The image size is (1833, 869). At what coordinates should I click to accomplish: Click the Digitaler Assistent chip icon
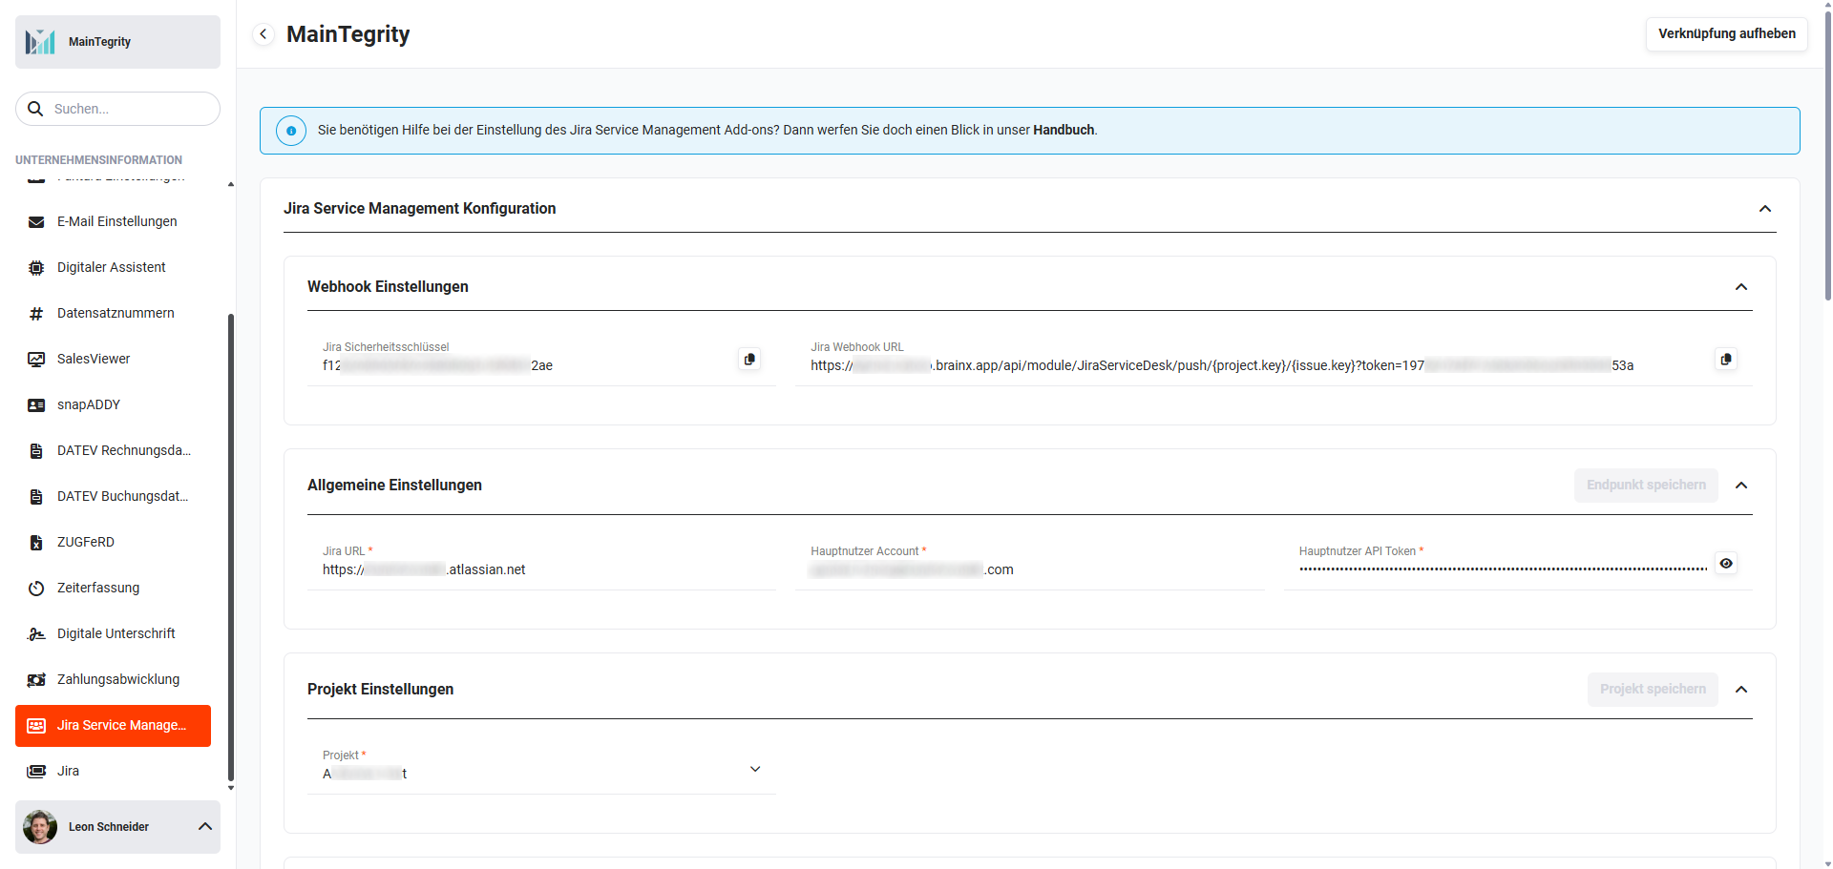36,267
